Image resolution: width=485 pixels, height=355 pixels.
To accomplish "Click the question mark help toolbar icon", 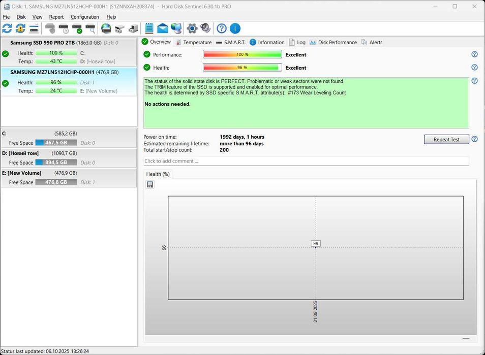I will (x=222, y=28).
